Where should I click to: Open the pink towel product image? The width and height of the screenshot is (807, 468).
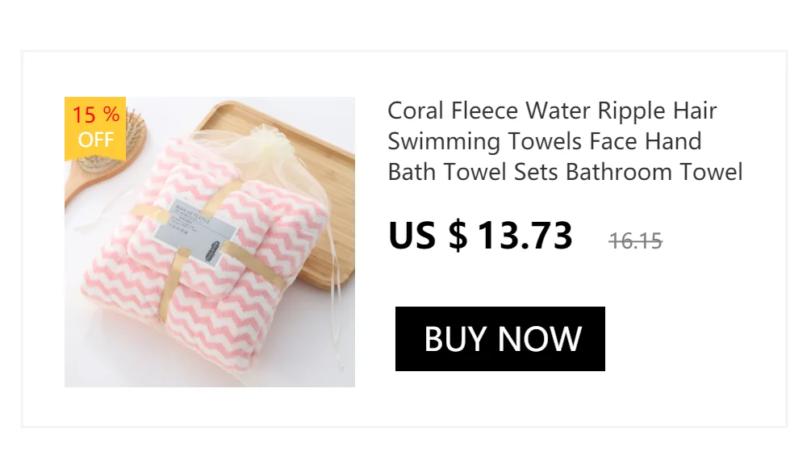[x=210, y=242]
